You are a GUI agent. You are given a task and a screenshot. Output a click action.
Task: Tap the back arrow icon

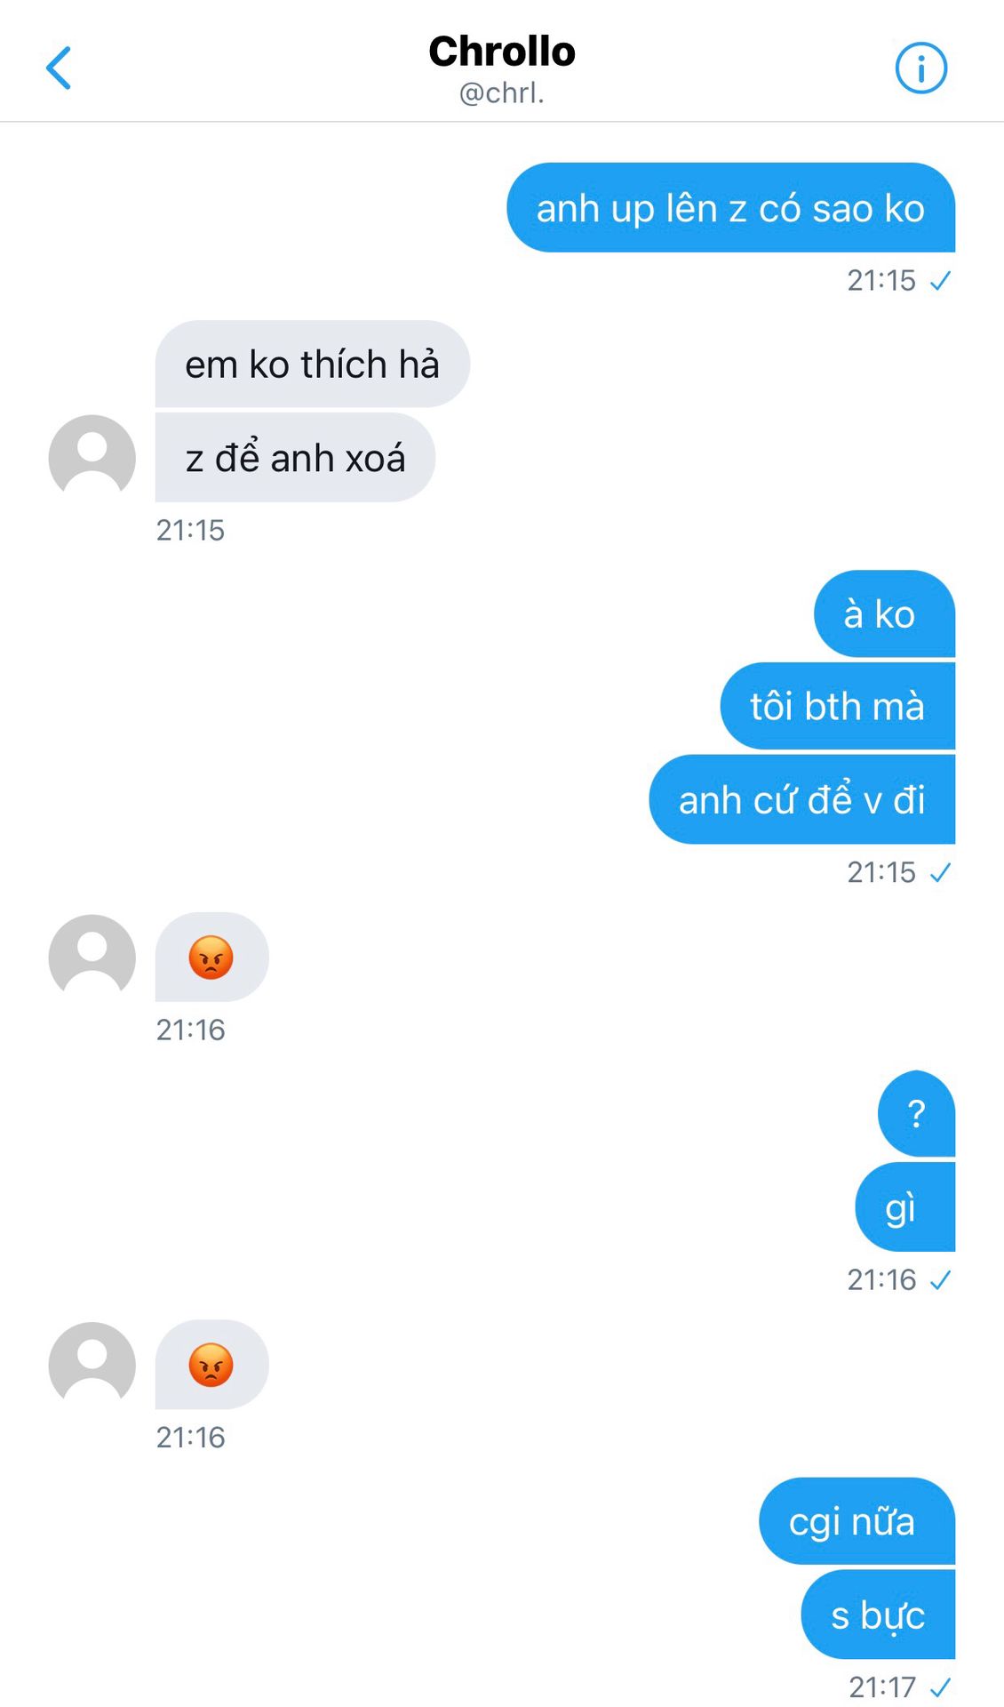59,68
